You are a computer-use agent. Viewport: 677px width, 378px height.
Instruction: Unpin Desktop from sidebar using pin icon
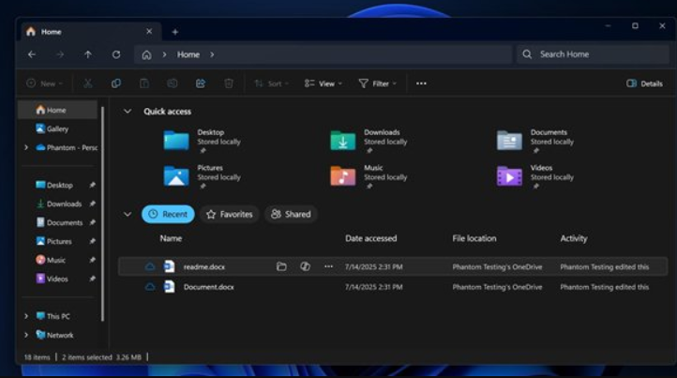click(x=92, y=186)
